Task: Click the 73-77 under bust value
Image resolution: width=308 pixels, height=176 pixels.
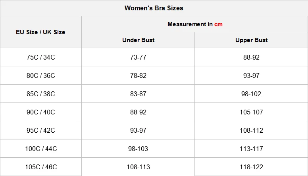Action: click(x=138, y=57)
